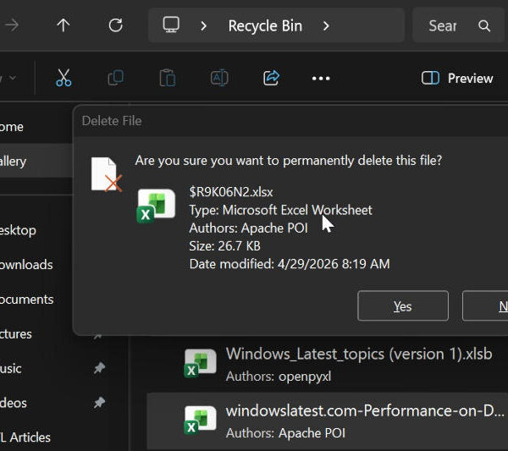Open Pictures in the navigation pane
The width and height of the screenshot is (508, 451).
16,333
